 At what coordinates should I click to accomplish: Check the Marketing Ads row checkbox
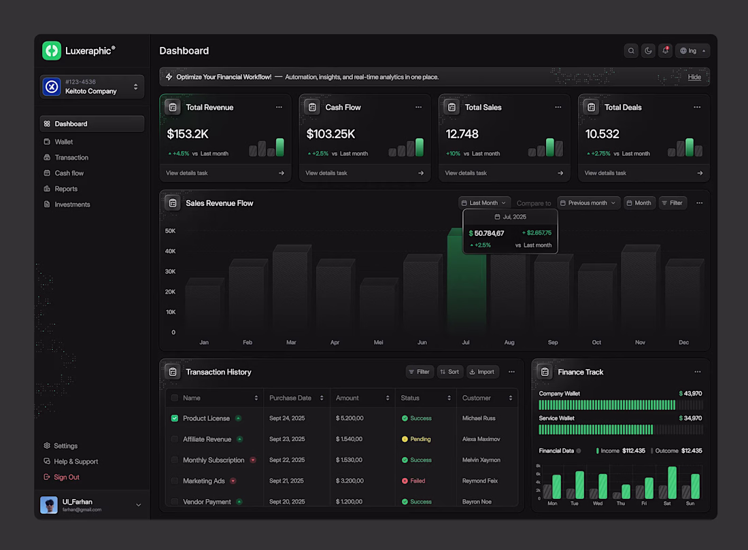[175, 481]
